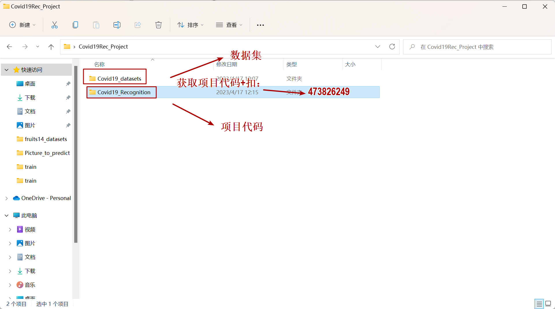Image resolution: width=555 pixels, height=309 pixels.
Task: Expand the 音乐 node under 此电脑
Action: click(10, 285)
